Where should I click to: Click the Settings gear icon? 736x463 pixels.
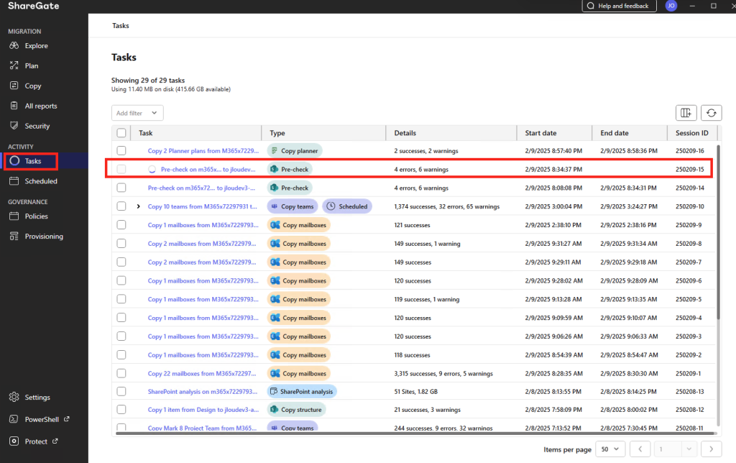14,398
